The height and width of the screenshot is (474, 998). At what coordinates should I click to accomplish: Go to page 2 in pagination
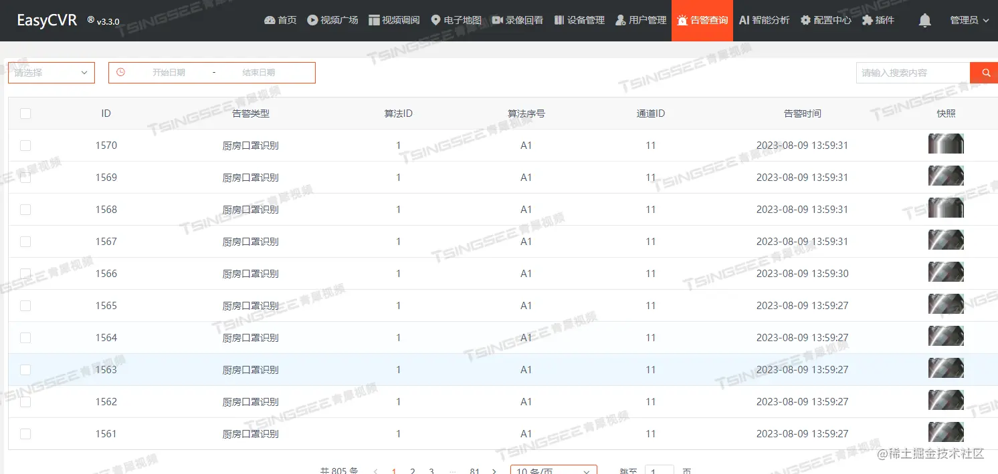(413, 471)
